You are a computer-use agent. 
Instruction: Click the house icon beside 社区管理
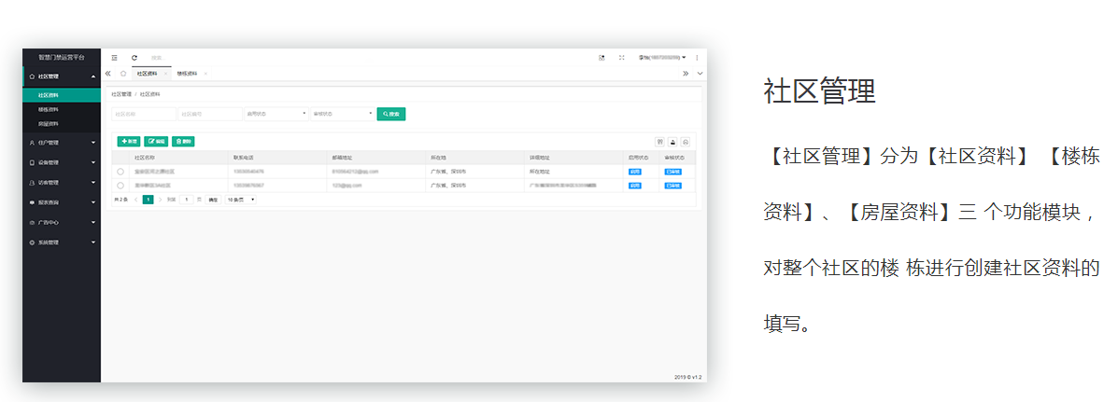32,76
